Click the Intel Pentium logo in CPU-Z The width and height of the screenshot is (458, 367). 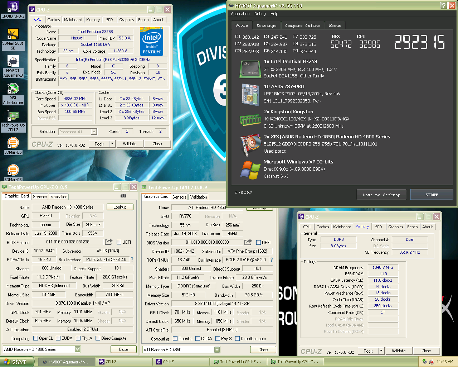(152, 42)
